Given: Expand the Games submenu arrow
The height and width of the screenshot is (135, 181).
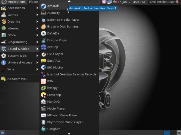Looking at the screenshot, I should coord(37,15).
